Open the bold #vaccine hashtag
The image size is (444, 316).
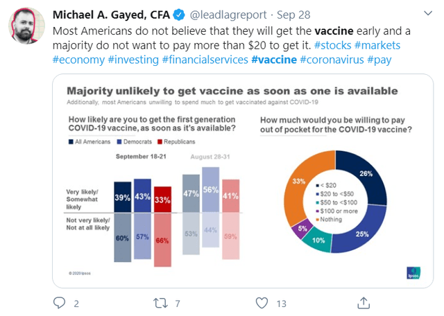click(x=274, y=60)
